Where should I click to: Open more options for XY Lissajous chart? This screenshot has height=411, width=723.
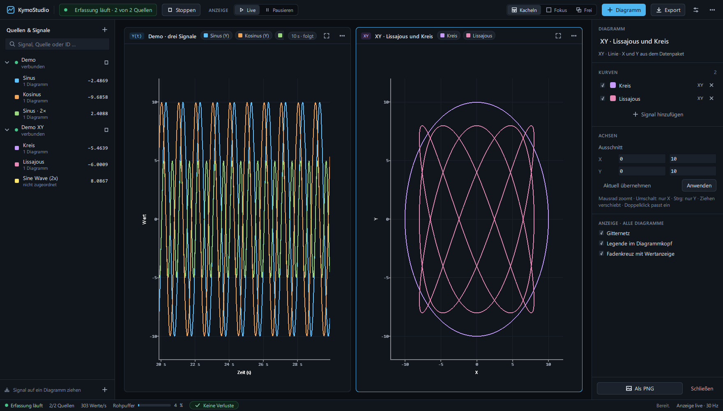574,36
